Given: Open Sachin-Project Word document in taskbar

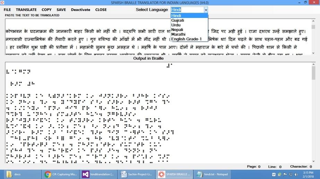Looking at the screenshot, I should (136, 174).
